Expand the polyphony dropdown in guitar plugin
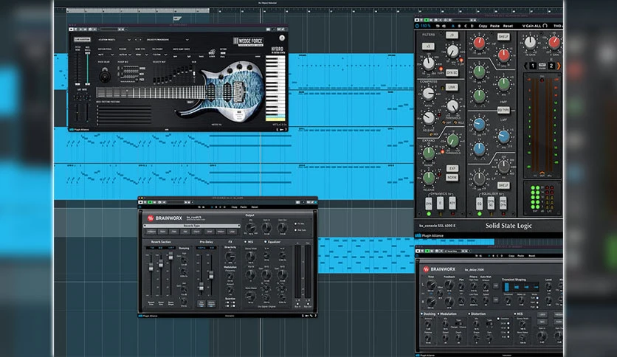This screenshot has width=617, height=357. [x=160, y=55]
